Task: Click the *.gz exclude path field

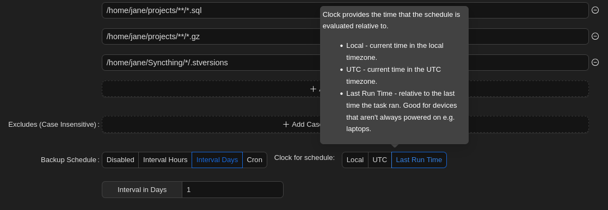Action: tap(345, 36)
